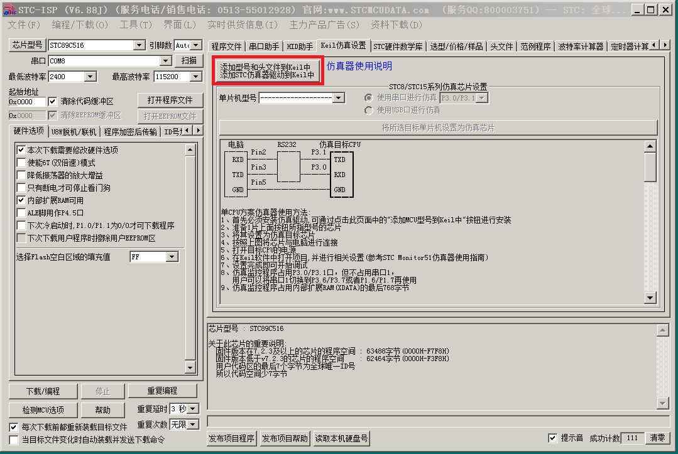
Task: Switch to HID助手 tab
Action: click(300, 46)
